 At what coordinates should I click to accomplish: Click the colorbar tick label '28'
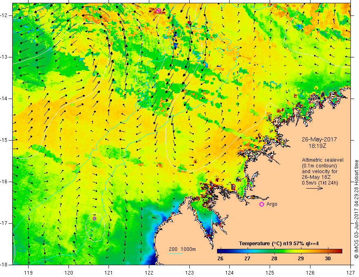click(x=274, y=259)
